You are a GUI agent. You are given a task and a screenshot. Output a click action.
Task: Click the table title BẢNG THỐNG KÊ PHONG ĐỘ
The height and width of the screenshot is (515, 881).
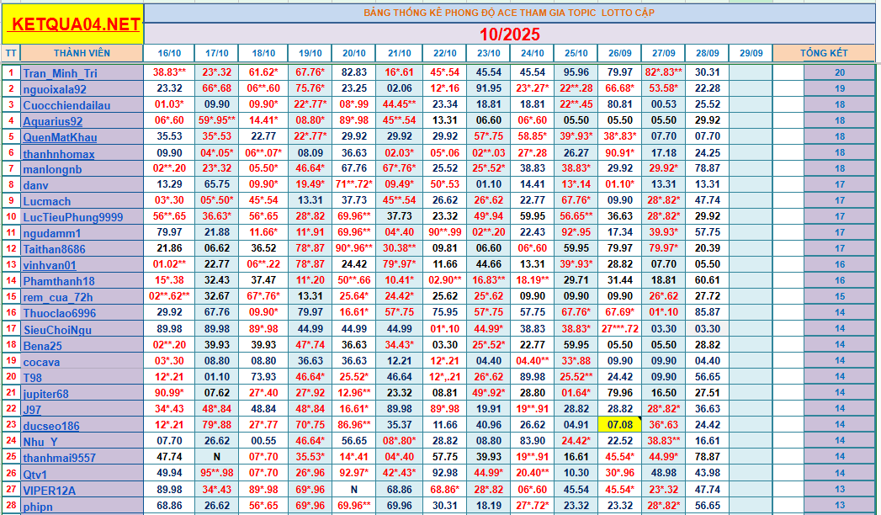pos(509,13)
